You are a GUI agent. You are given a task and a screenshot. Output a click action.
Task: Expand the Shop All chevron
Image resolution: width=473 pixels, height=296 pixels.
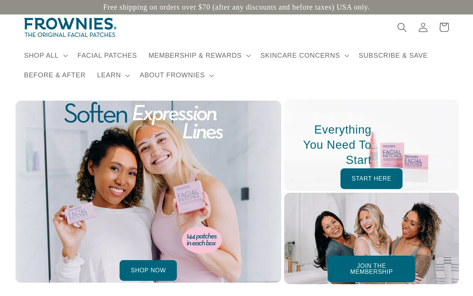click(x=65, y=56)
